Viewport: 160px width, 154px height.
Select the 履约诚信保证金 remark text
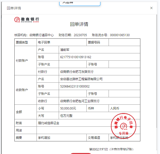point(49,123)
